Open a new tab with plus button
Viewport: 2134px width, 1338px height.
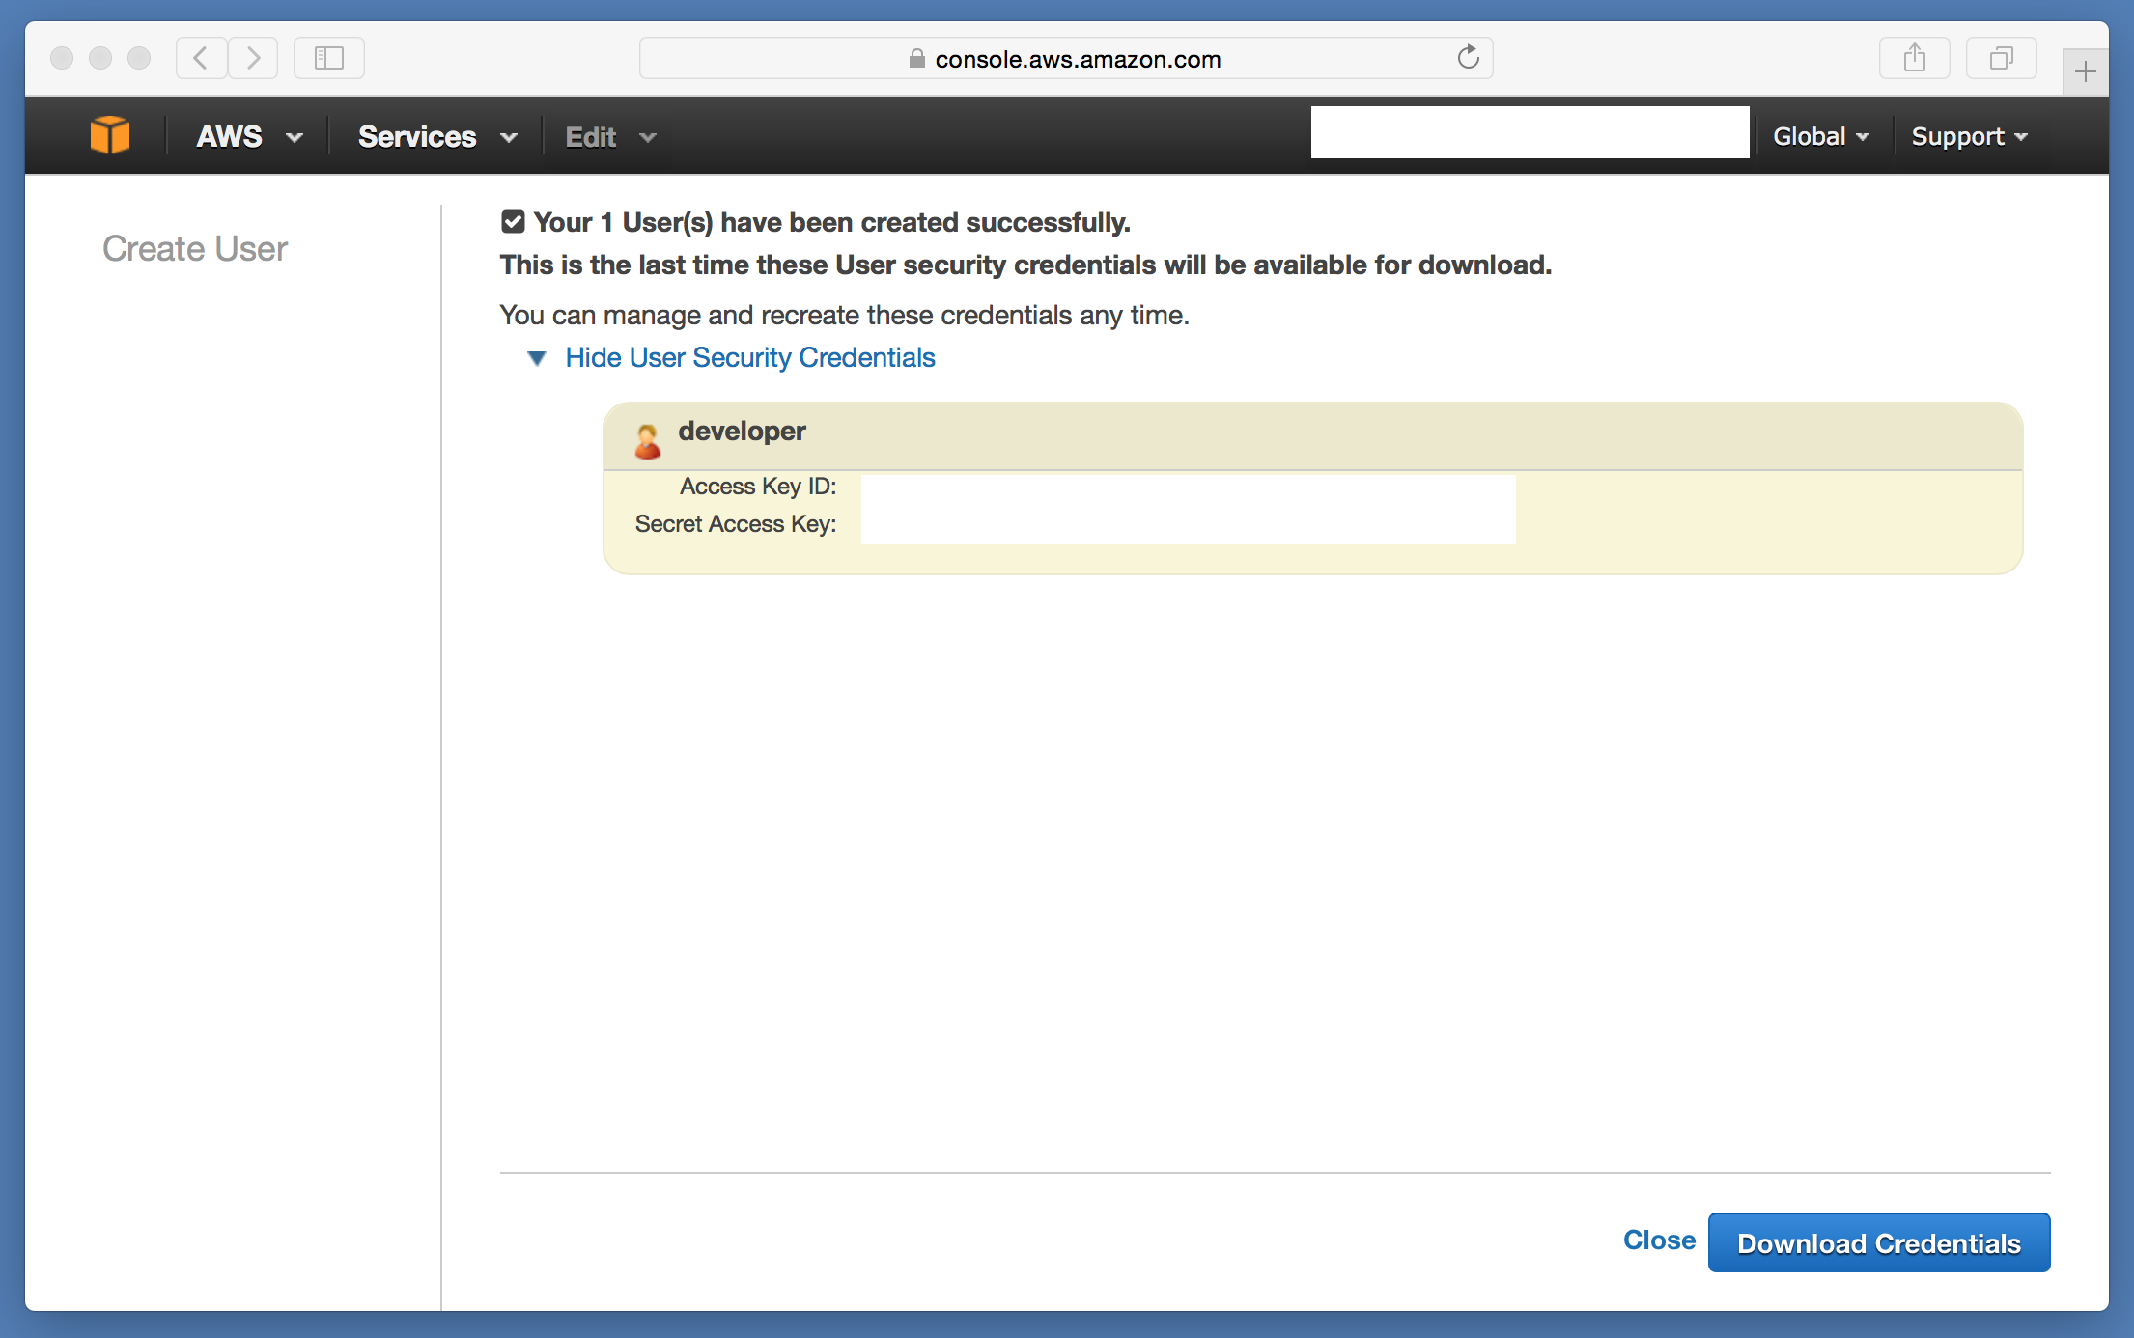pos(2085,71)
